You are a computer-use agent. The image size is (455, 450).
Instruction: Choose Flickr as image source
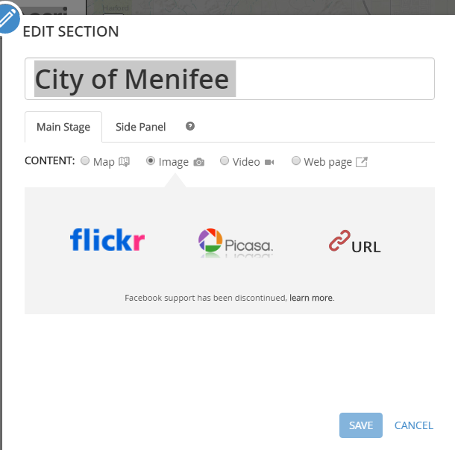107,240
